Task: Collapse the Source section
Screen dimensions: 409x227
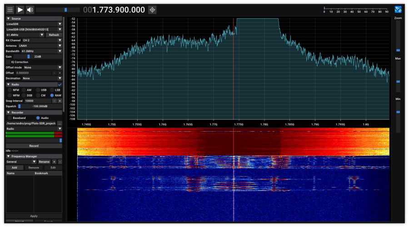Action: (9, 19)
